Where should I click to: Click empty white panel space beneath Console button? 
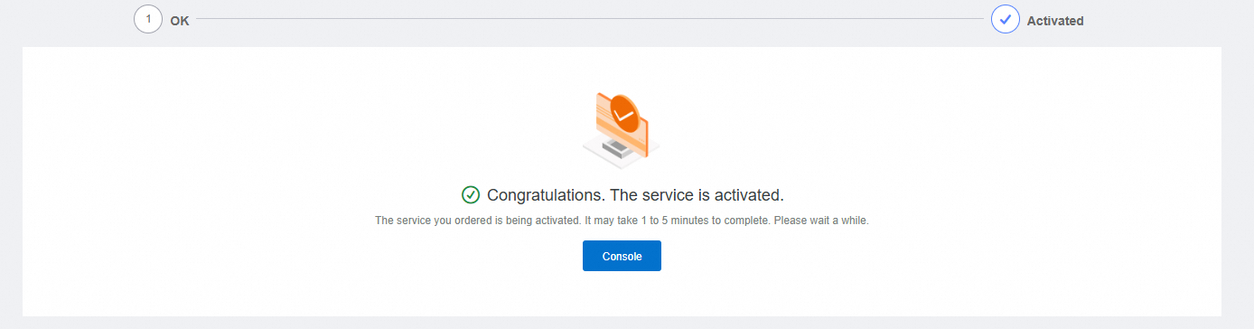622,294
